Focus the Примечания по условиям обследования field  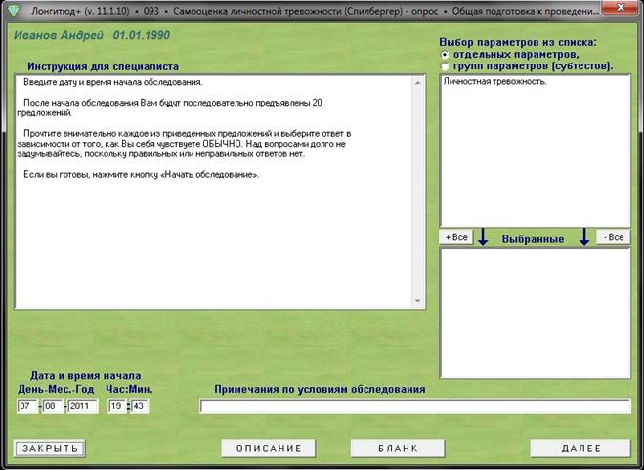pos(415,406)
